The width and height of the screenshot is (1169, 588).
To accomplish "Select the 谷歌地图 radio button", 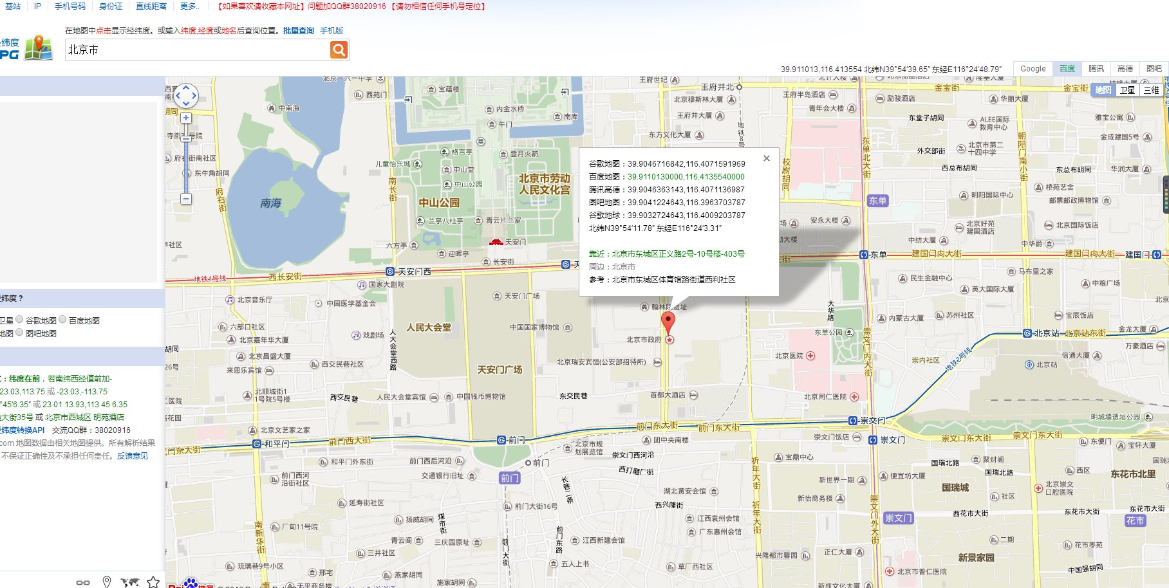I will click(x=20, y=319).
